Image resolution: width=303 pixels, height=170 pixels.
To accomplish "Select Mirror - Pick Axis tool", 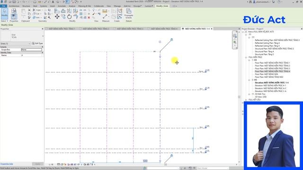I will [x=70, y=11].
